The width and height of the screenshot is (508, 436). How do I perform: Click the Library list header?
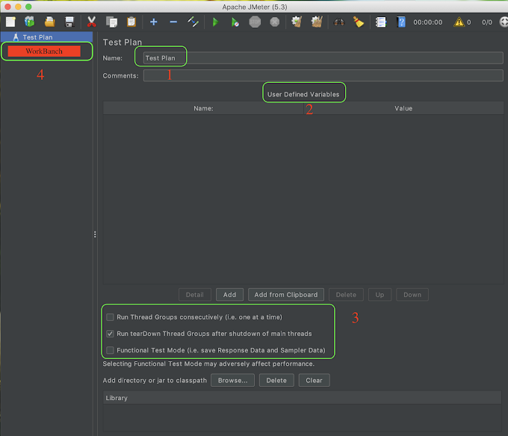click(x=303, y=398)
